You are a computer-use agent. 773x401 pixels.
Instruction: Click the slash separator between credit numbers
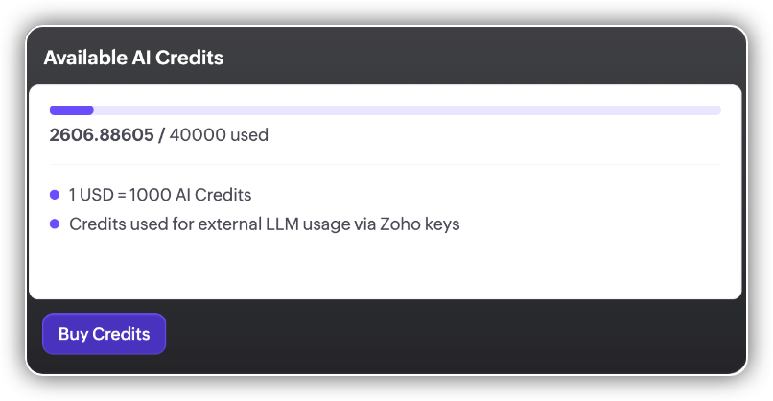[x=161, y=135]
